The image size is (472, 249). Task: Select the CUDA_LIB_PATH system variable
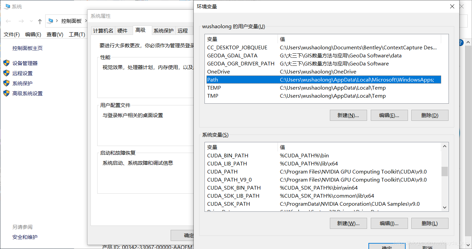pyautogui.click(x=323, y=163)
